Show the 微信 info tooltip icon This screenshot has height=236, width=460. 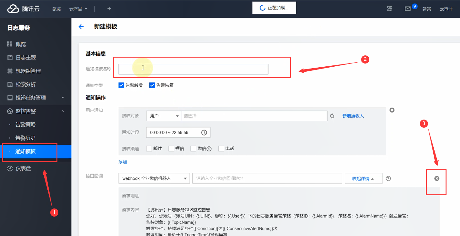click(x=209, y=149)
